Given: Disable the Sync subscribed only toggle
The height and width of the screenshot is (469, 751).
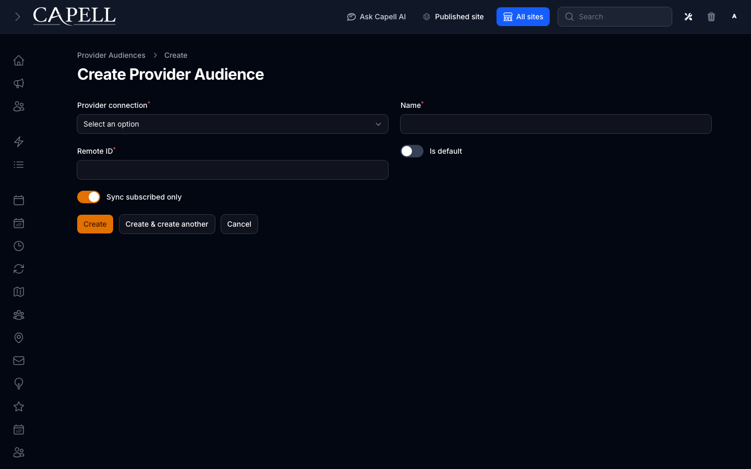Looking at the screenshot, I should (89, 197).
